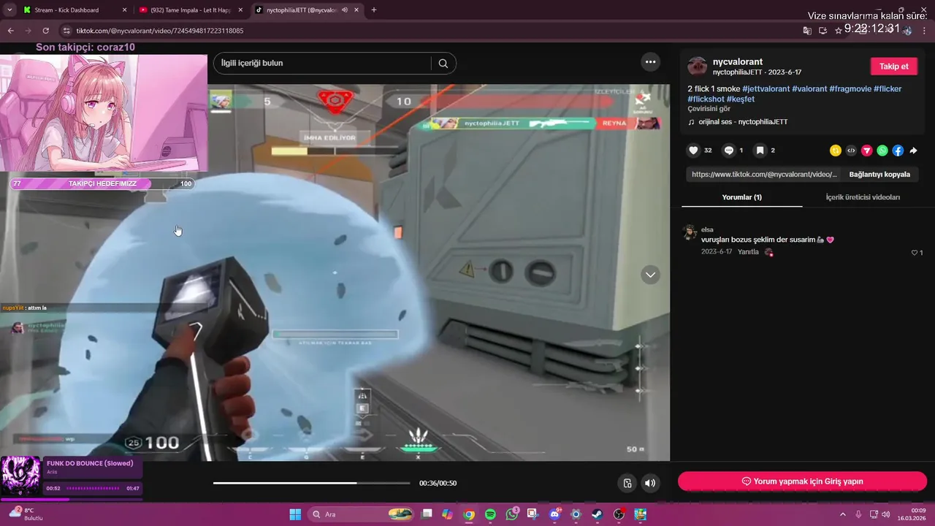Viewport: 935px width, 526px height.
Task: Reload the TikTok page
Action: (x=45, y=31)
